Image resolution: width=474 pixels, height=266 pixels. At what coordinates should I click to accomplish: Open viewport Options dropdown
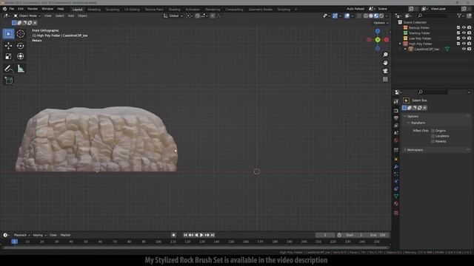381,23
